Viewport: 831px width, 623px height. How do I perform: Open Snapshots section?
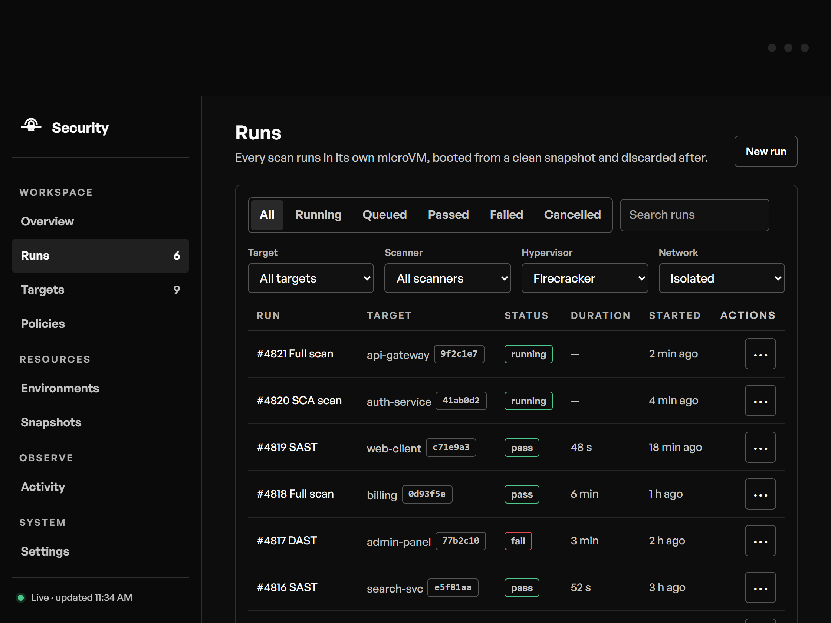pyautogui.click(x=100, y=422)
